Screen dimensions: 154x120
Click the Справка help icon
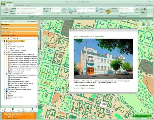point(146,5)
